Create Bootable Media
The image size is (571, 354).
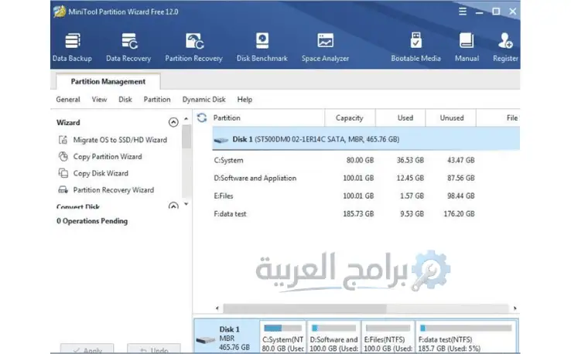tap(415, 48)
